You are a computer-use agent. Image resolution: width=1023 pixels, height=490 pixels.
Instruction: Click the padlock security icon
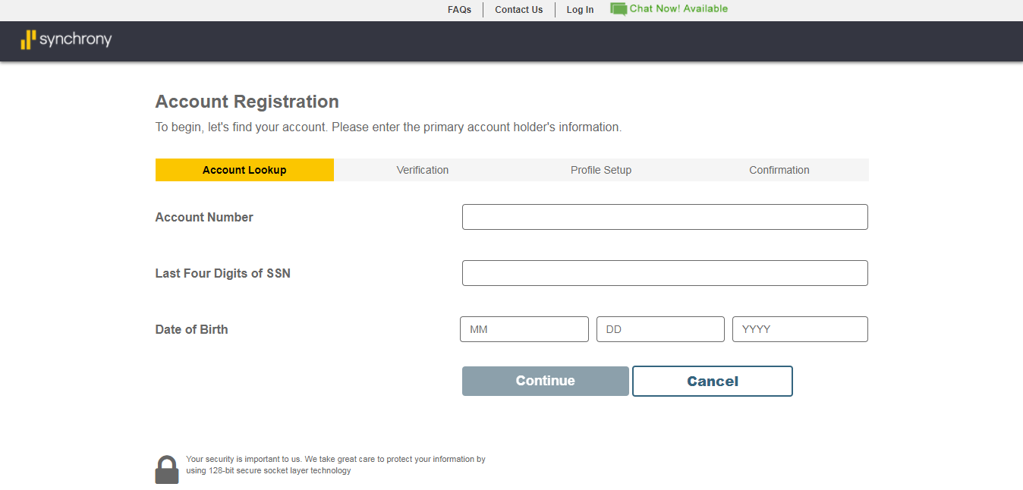point(167,470)
